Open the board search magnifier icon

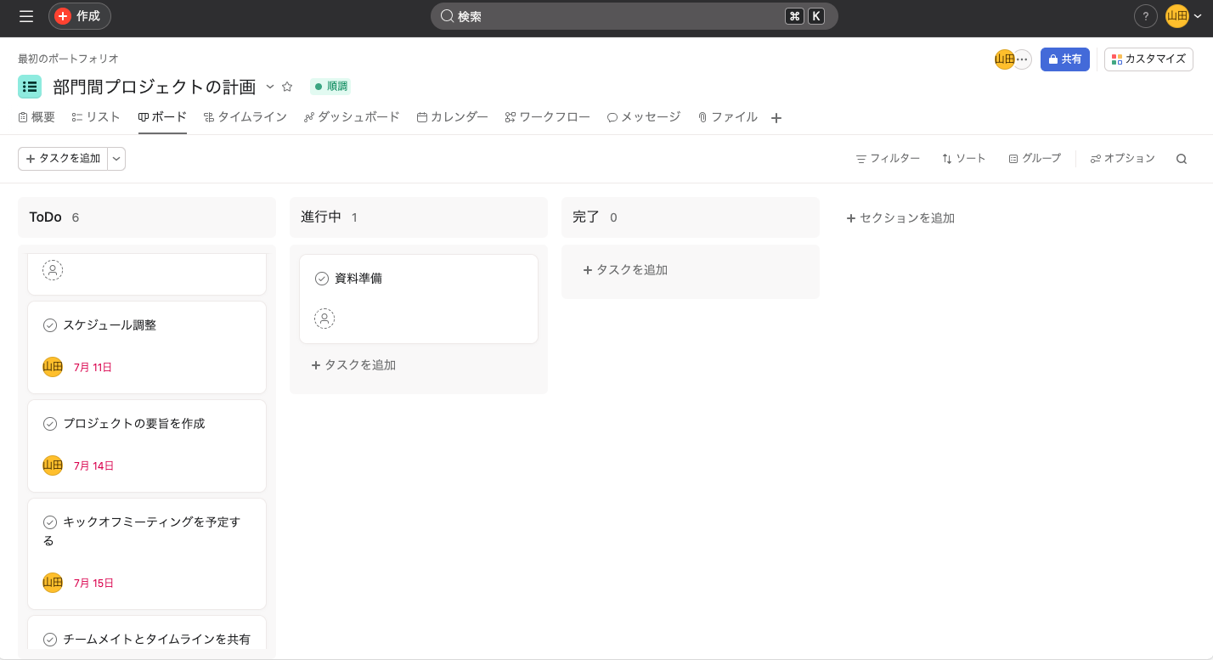(1182, 158)
